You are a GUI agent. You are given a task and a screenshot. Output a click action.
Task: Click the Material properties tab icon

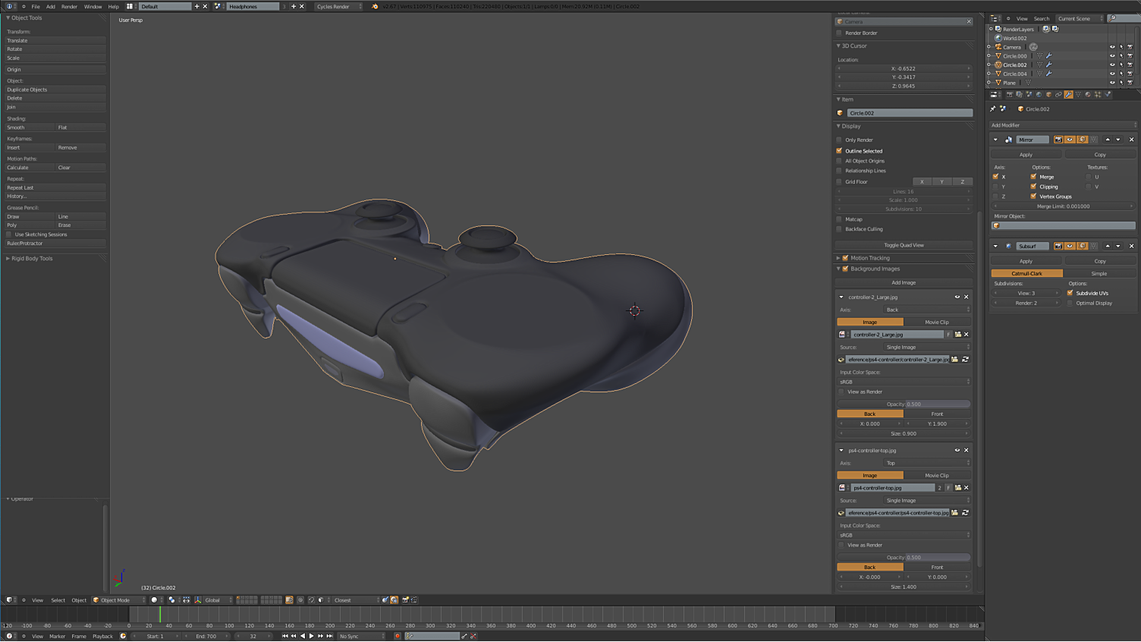tap(1088, 95)
